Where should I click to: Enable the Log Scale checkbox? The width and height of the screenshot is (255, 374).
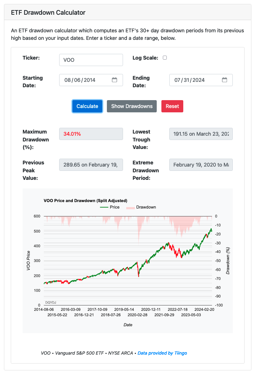click(x=165, y=57)
